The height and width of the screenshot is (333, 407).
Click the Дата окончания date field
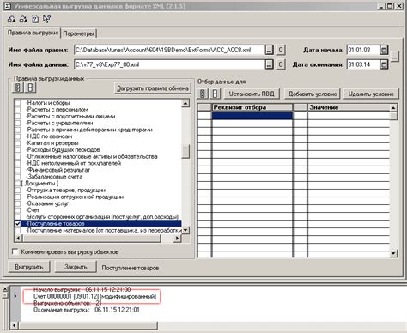click(x=363, y=64)
